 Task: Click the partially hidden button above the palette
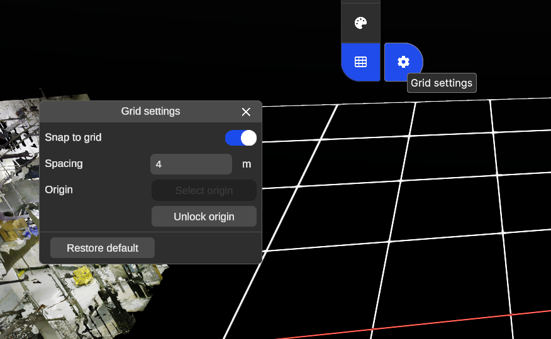pyautogui.click(x=360, y=1)
